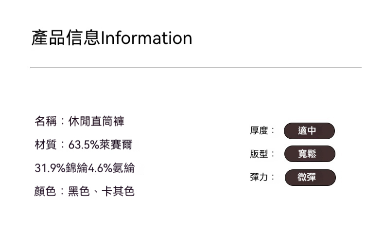Click the 材質 label
The width and height of the screenshot is (384, 237).
45,145
